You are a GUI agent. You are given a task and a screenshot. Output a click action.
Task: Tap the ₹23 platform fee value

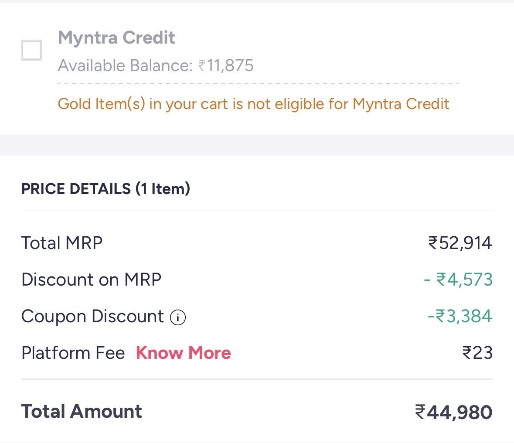pyautogui.click(x=477, y=353)
